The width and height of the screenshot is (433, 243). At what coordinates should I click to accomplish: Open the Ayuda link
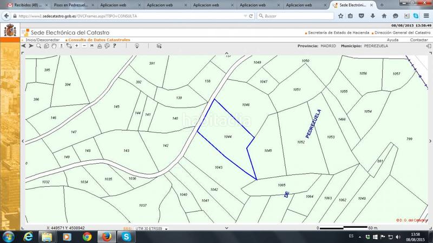[x=392, y=40]
